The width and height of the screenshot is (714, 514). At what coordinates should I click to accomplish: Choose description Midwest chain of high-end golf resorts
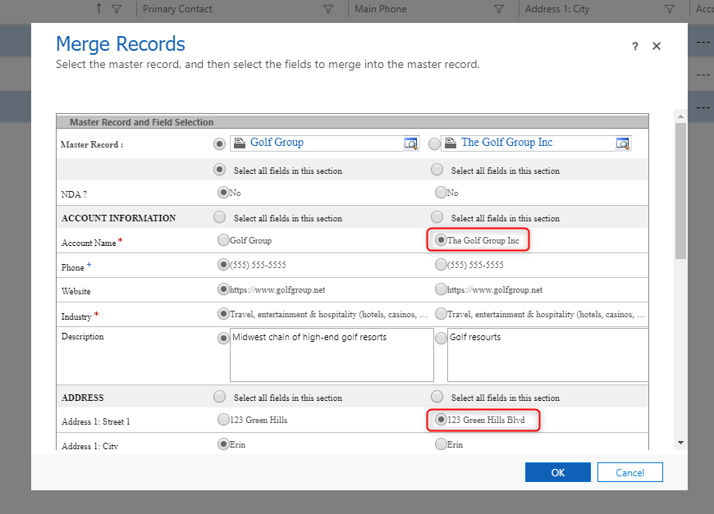point(223,339)
